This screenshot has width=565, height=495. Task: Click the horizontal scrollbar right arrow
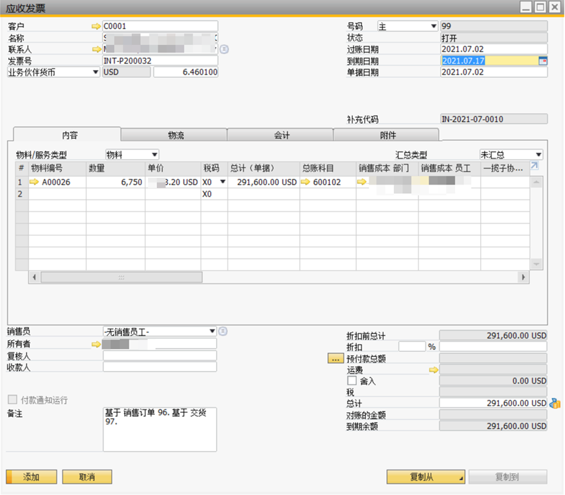(x=523, y=277)
